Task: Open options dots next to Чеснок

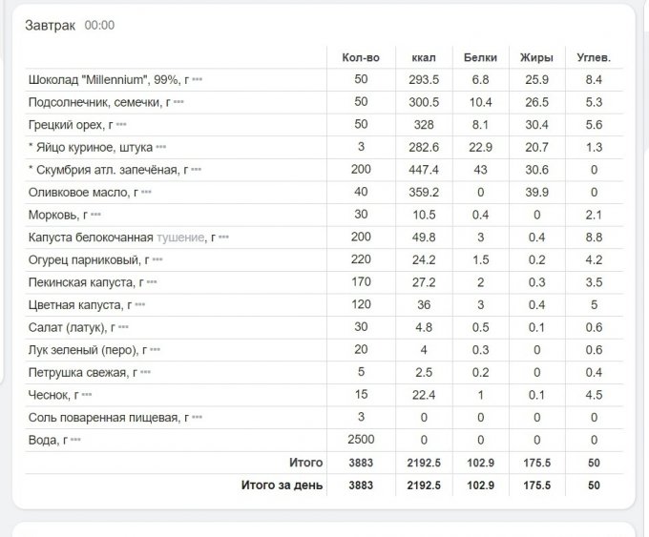Action: (x=87, y=395)
